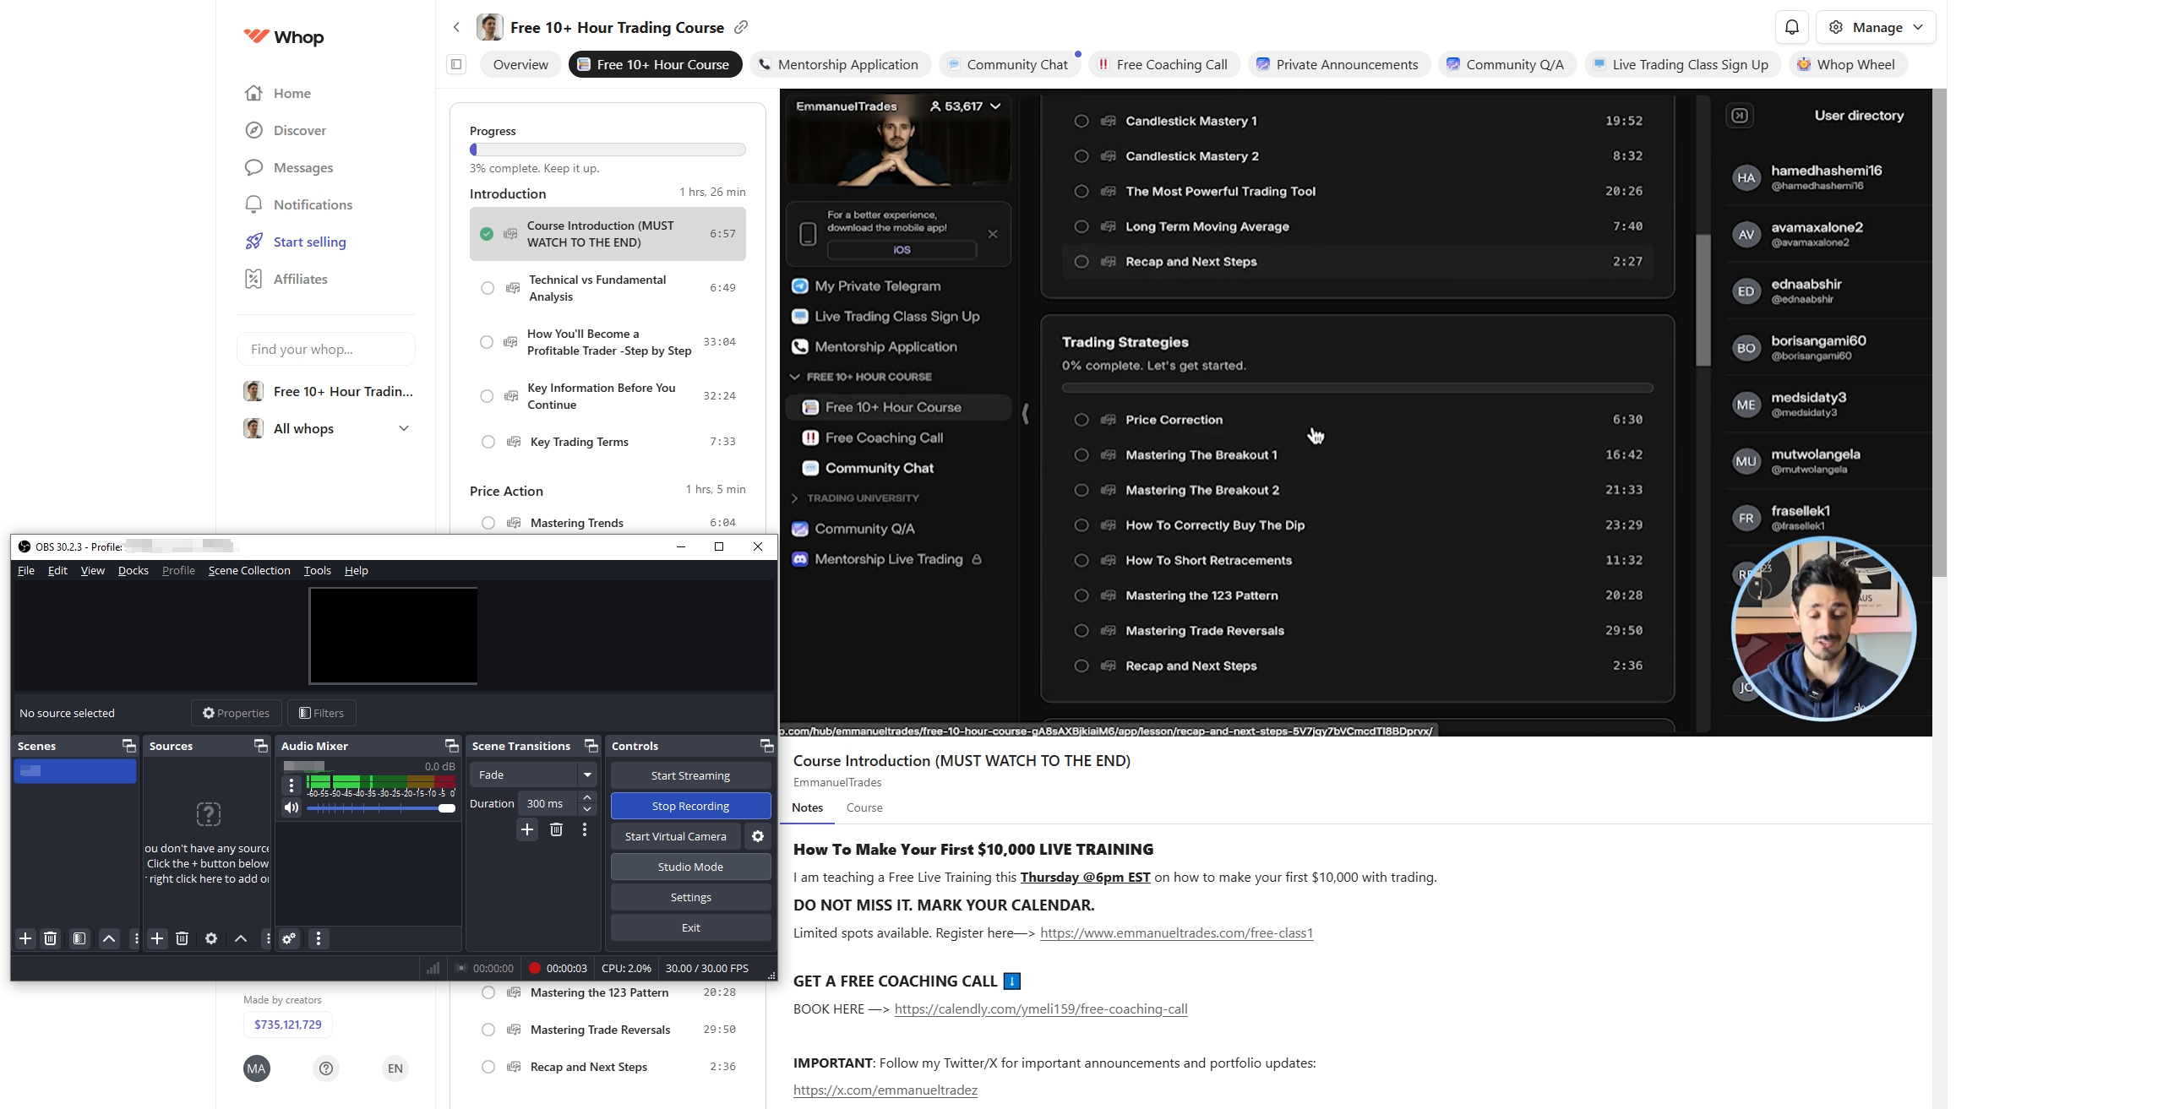Image resolution: width=2163 pixels, height=1109 pixels.
Task: Open Audio Mixer bottom three-dot menu
Action: pyautogui.click(x=319, y=938)
